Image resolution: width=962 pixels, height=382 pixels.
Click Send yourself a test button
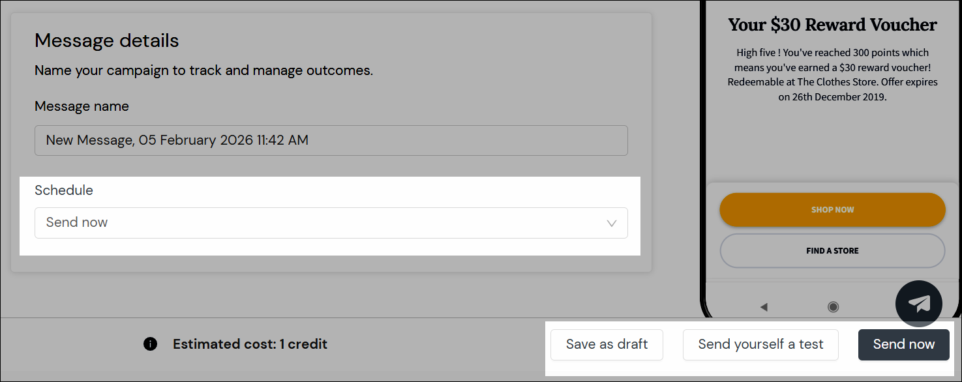coord(760,345)
